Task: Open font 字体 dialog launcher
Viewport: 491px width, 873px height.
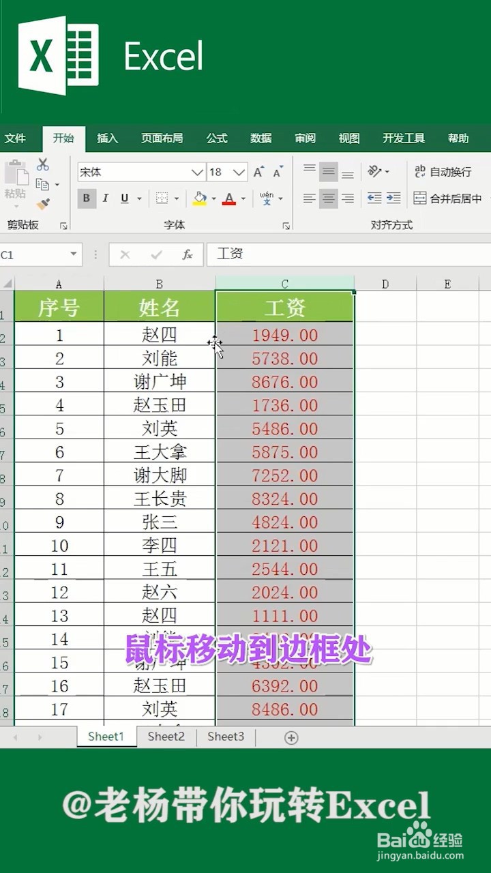Action: click(x=286, y=226)
